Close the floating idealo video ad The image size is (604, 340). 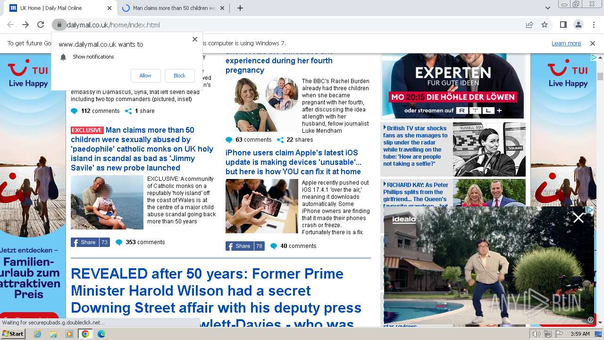pyautogui.click(x=579, y=218)
